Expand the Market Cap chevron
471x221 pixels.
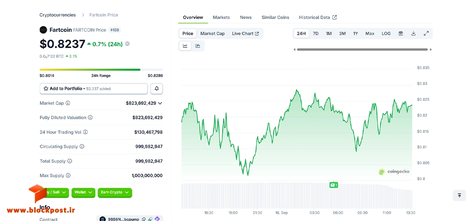pyautogui.click(x=160, y=103)
